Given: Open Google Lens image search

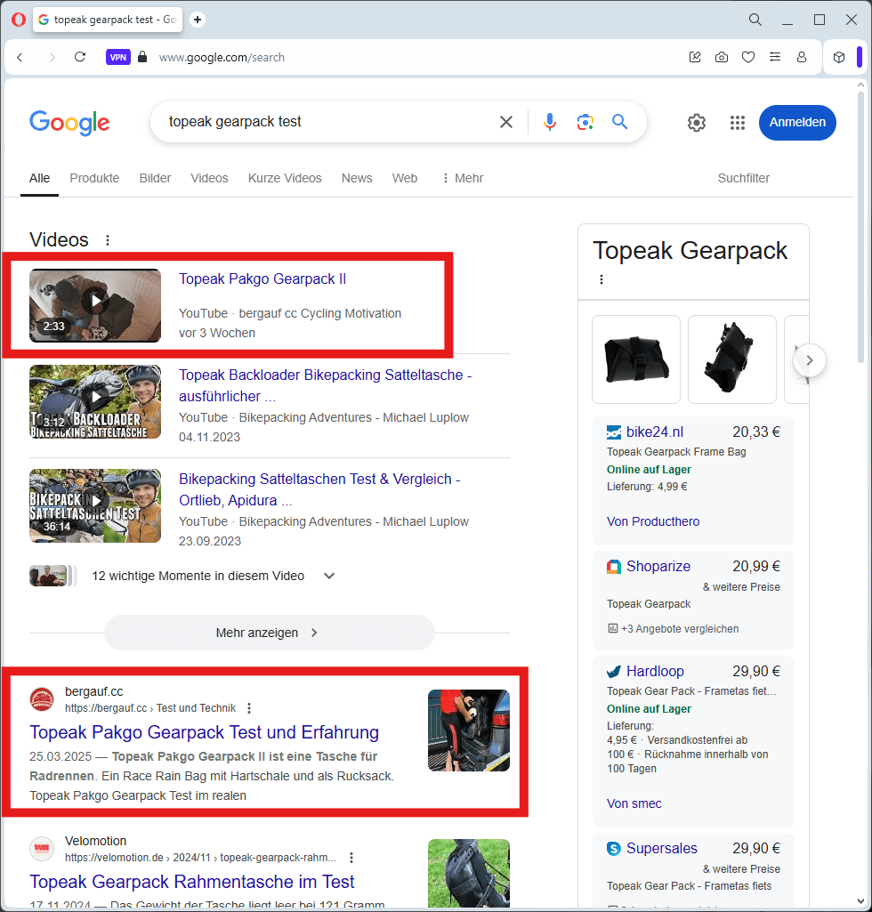Looking at the screenshot, I should 585,122.
